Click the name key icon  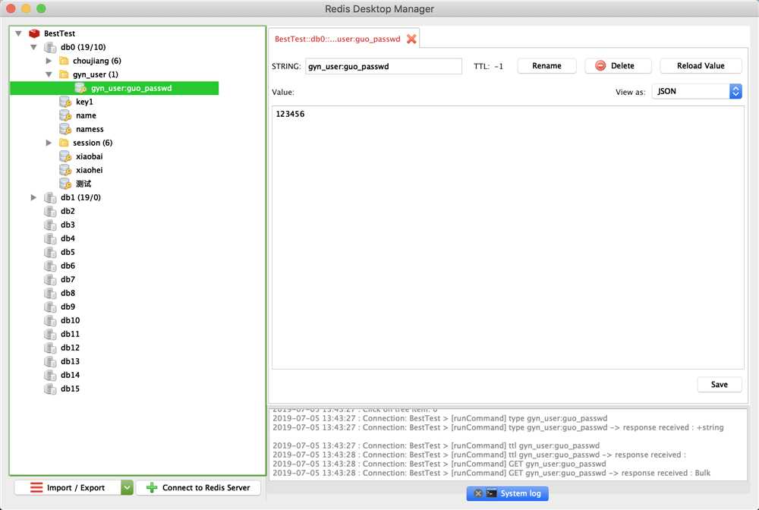[65, 115]
